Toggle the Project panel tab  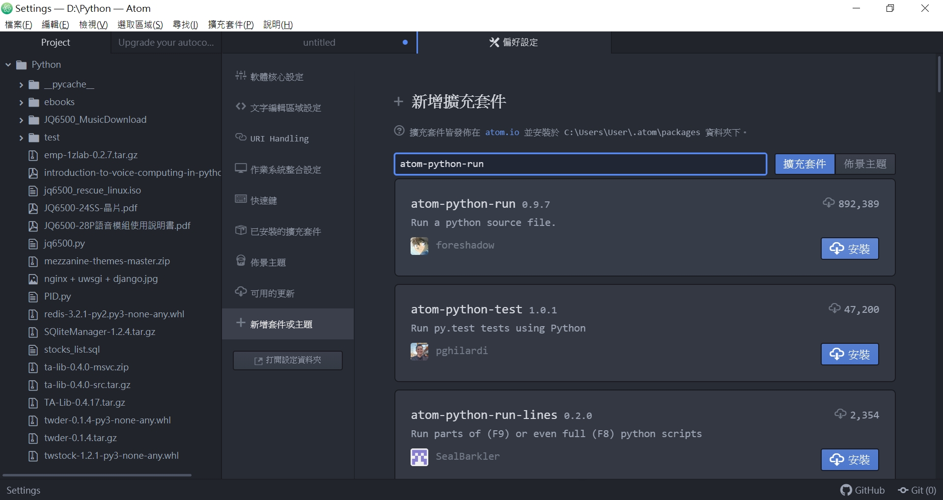coord(55,42)
